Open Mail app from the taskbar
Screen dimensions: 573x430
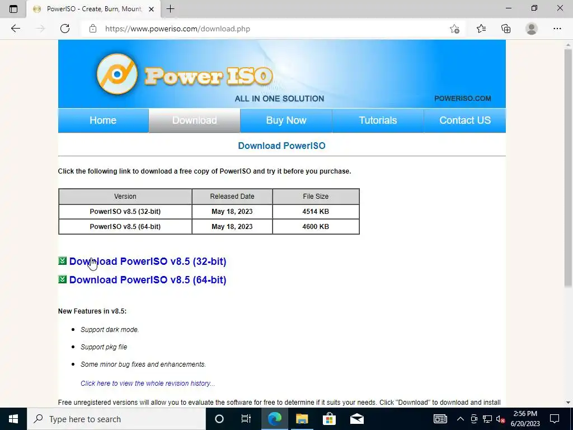[356, 419]
